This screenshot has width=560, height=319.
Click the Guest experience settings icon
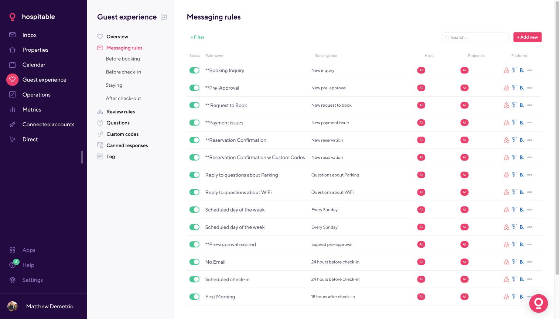click(164, 17)
